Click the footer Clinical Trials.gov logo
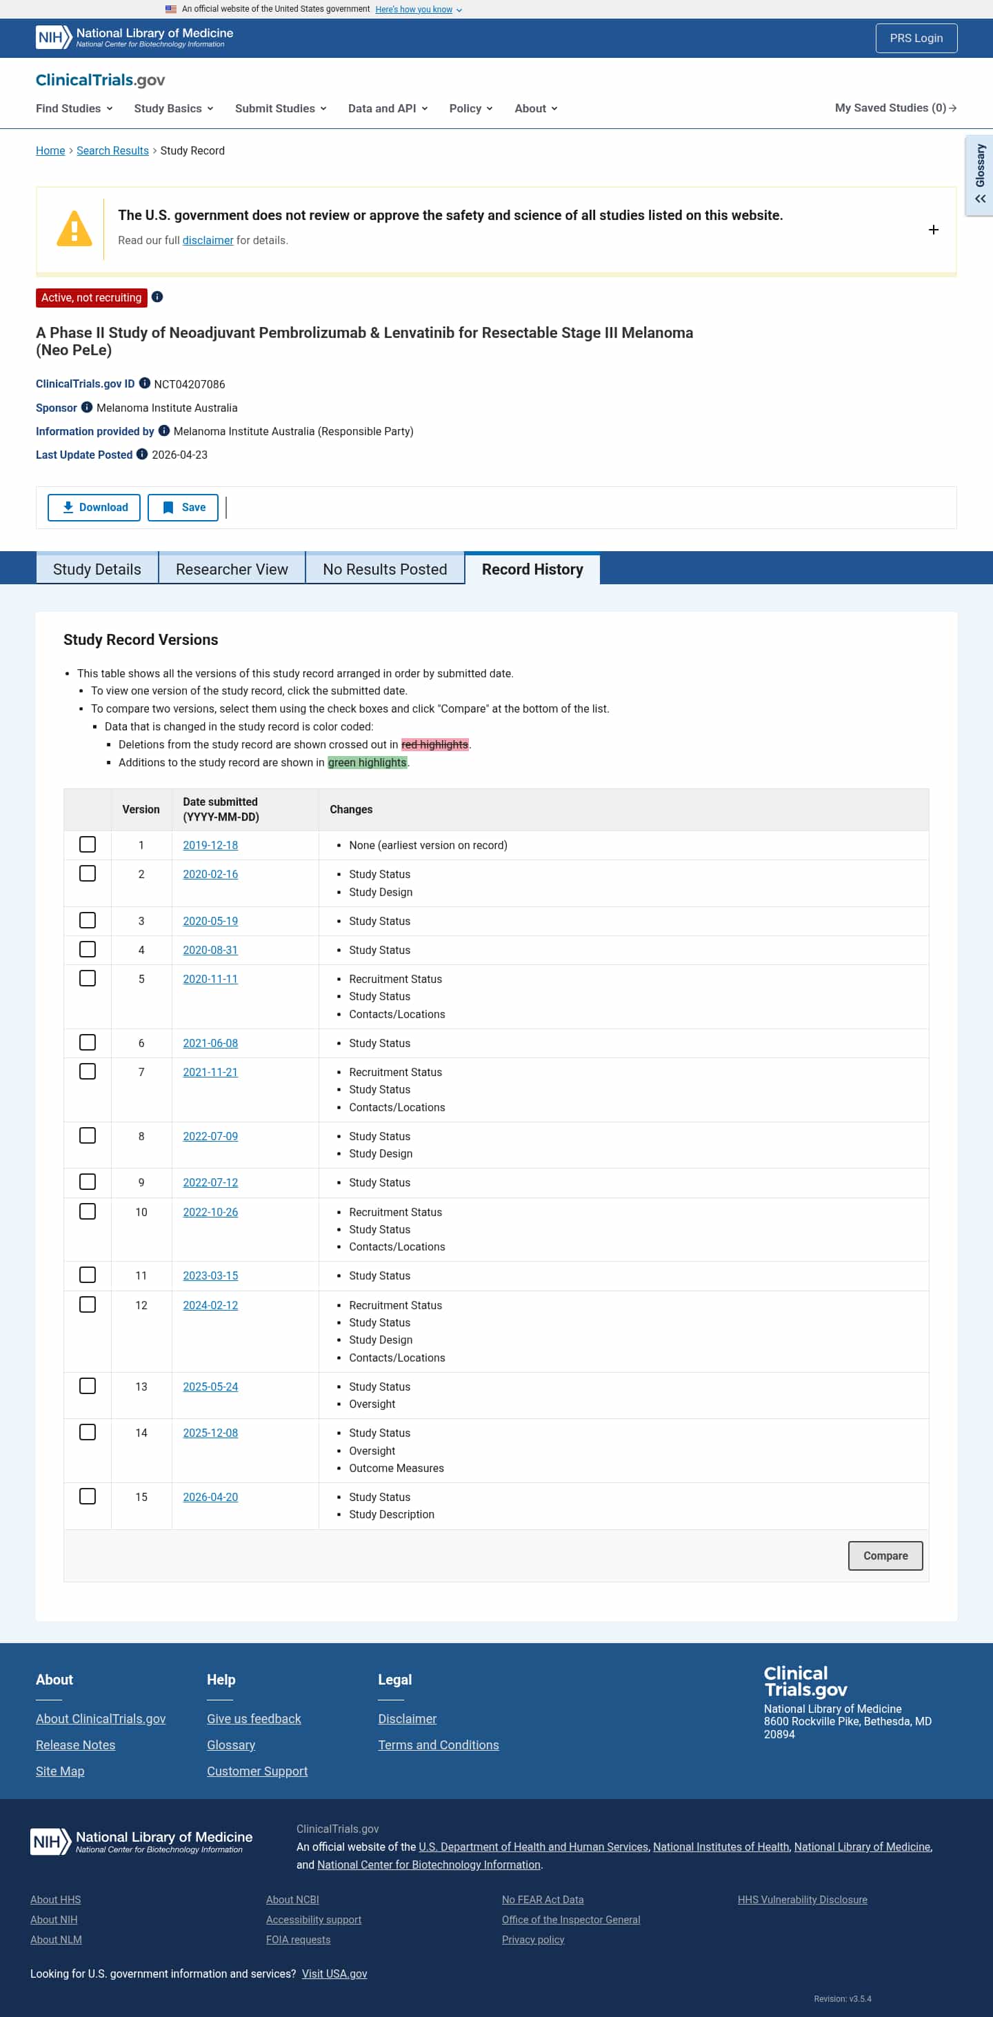Viewport: 993px width, 2017px height. point(805,1681)
